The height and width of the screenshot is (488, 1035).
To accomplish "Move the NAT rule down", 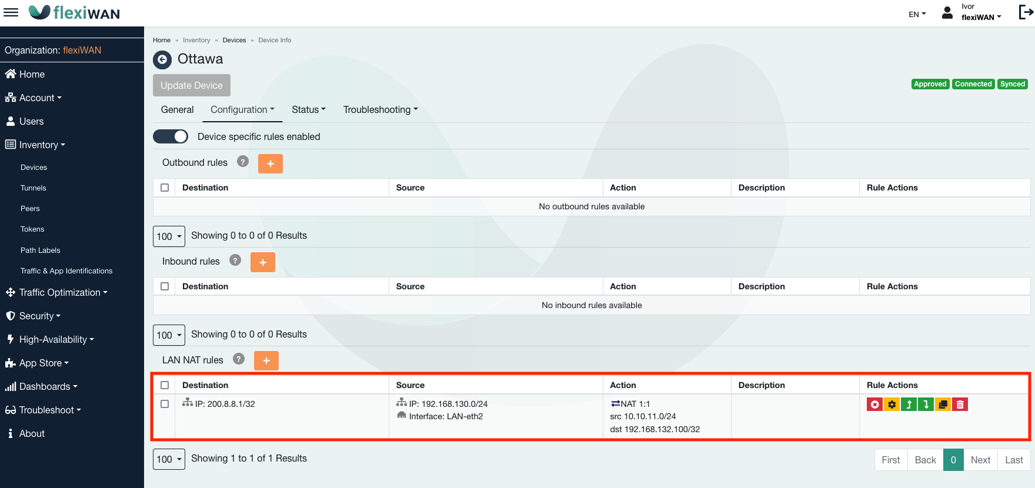I will (x=926, y=405).
